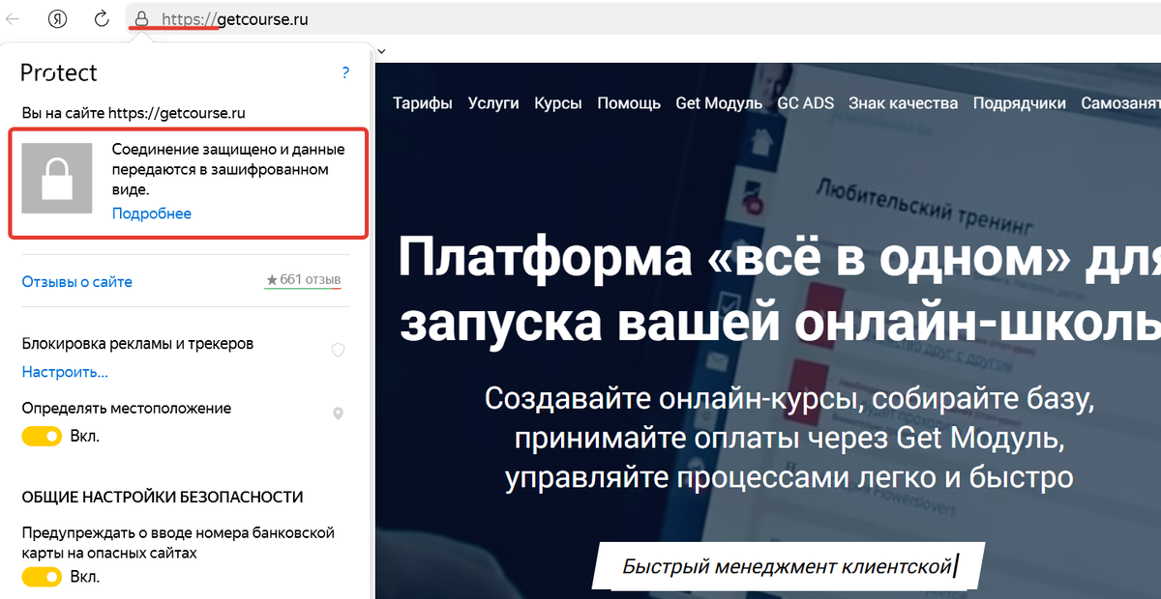This screenshot has height=599, width=1161.
Task: Reload the page with refresh icon
Action: (102, 18)
